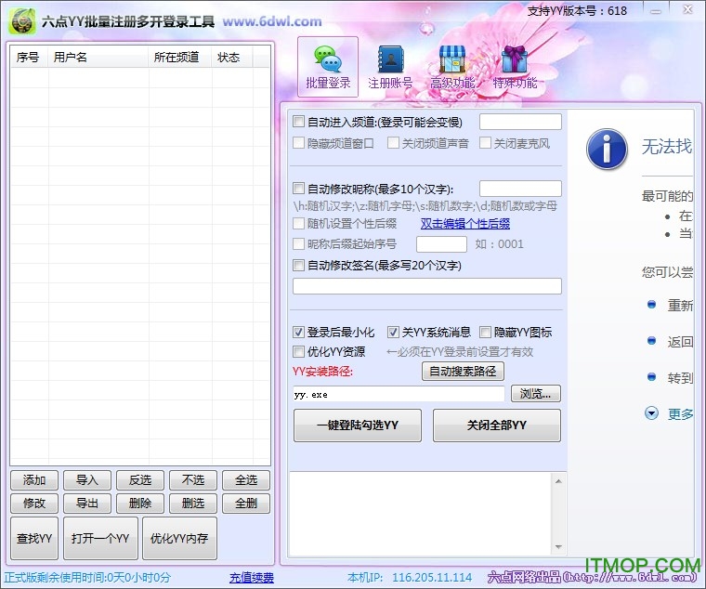The image size is (706, 589).
Task: Enable 自动修改签名 checkbox
Action: pos(298,265)
